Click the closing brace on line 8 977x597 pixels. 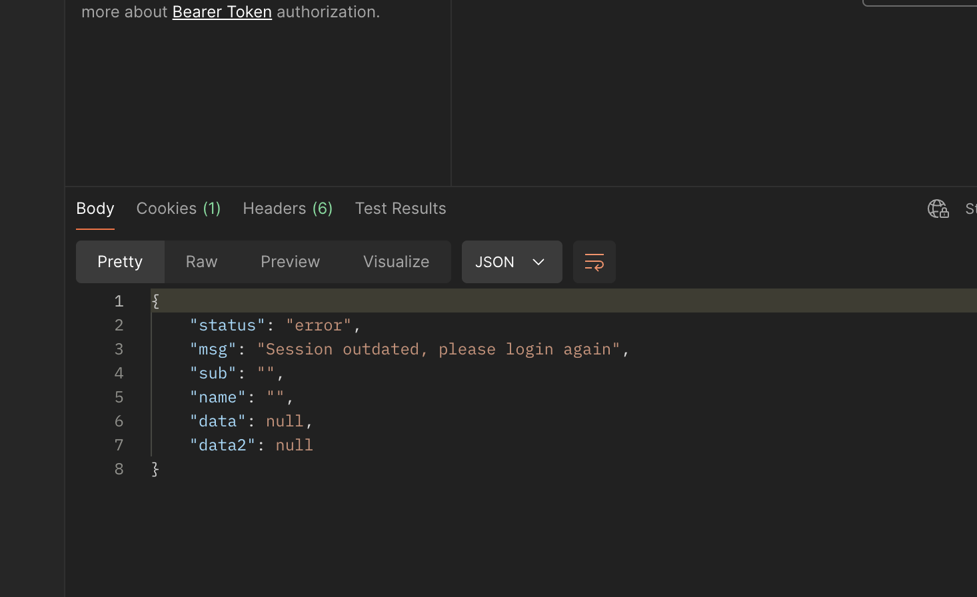coord(155,469)
